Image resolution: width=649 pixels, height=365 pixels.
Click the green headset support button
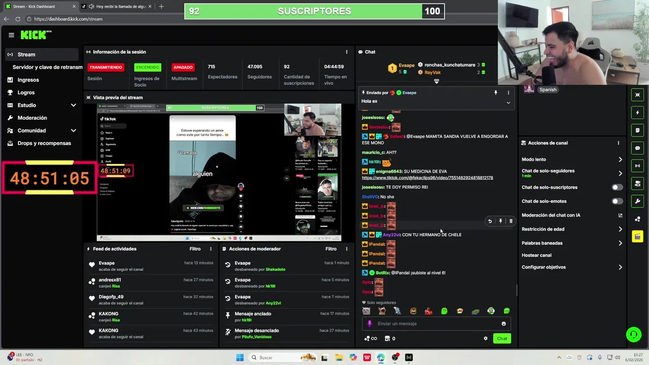(x=633, y=335)
